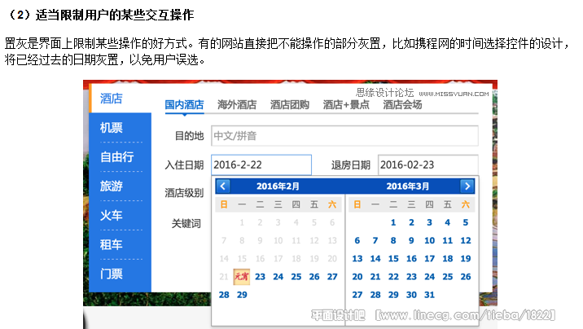Select 旅游 in the sidebar
583x329 pixels.
pos(112,186)
